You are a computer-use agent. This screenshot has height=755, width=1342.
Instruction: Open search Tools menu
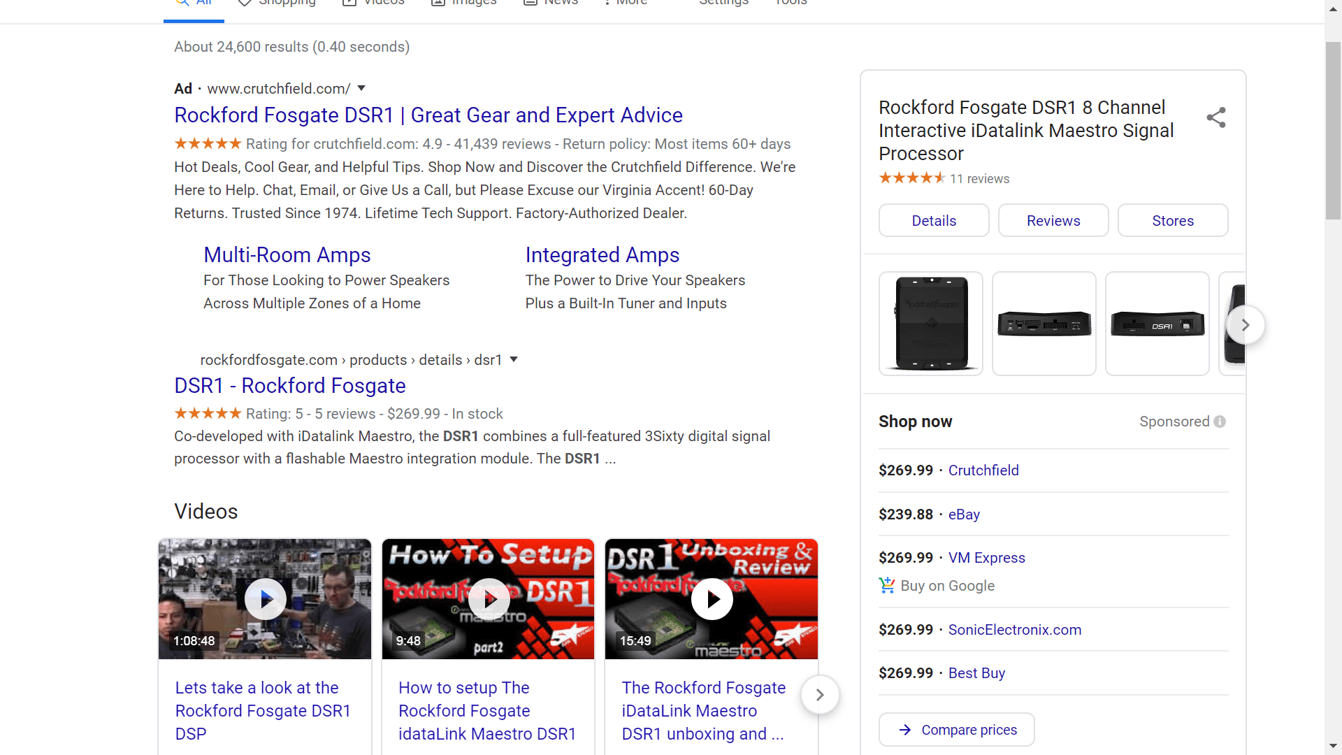point(791,2)
